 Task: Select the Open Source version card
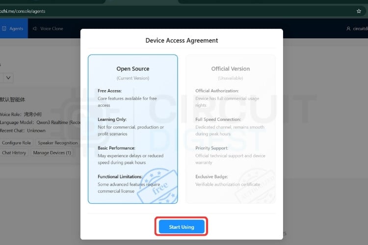133,129
